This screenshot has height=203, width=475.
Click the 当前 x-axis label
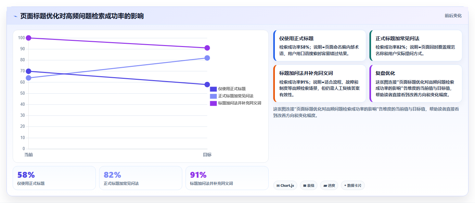click(x=29, y=155)
